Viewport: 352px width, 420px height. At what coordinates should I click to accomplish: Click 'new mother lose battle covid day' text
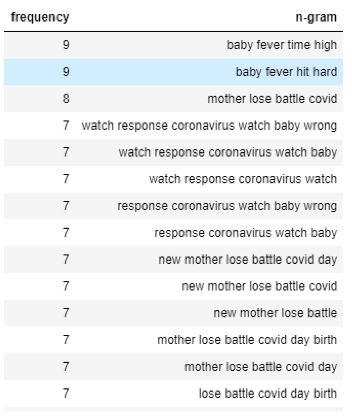pyautogui.click(x=248, y=260)
